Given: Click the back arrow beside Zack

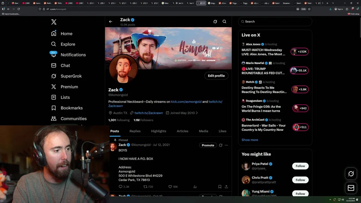Looking at the screenshot, I should click(111, 21).
